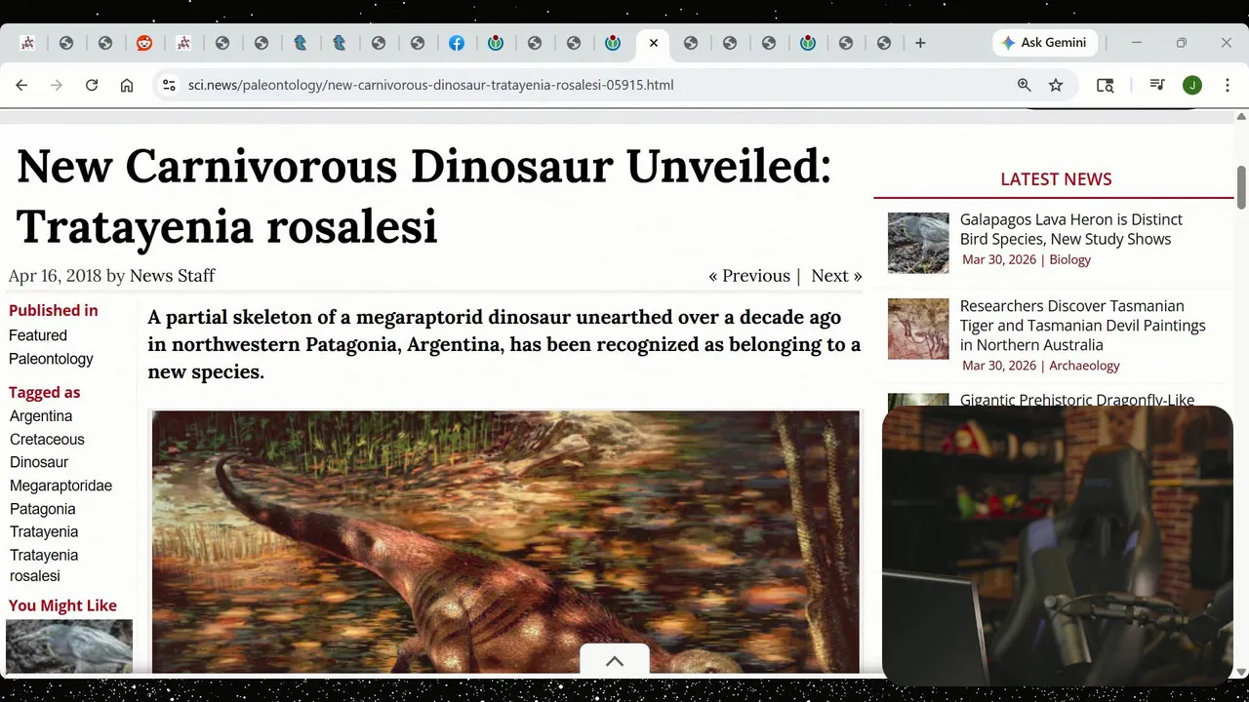The height and width of the screenshot is (702, 1249).
Task: Open the Dinosaur tag
Action: (x=39, y=462)
